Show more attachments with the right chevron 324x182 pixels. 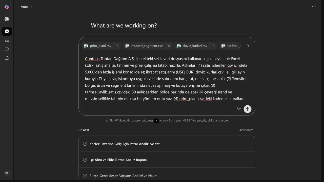pos(248,46)
